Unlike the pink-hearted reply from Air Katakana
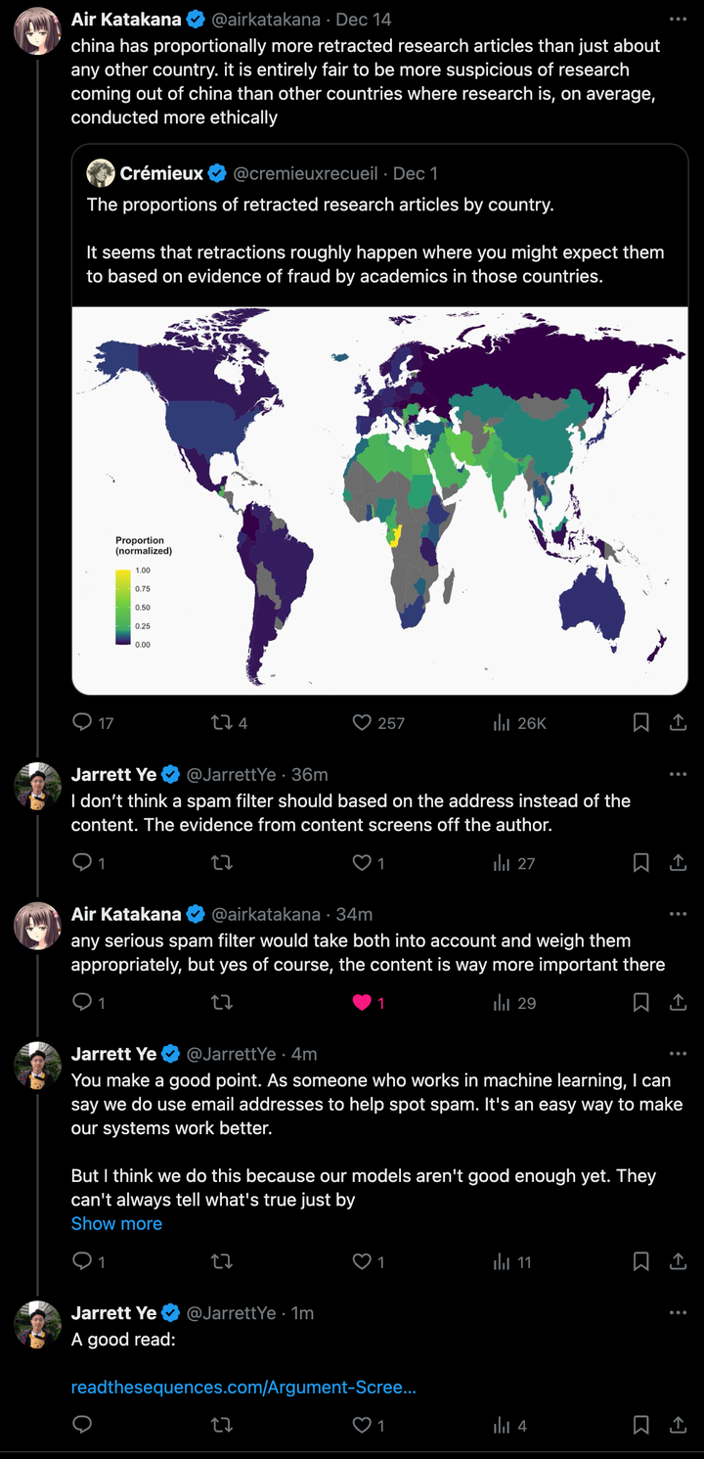The image size is (704, 1459). [x=362, y=1002]
